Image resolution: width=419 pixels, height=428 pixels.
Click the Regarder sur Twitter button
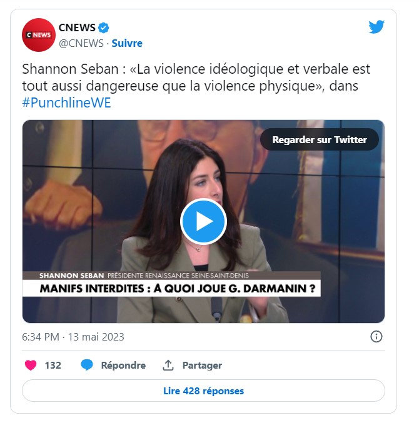click(x=320, y=139)
